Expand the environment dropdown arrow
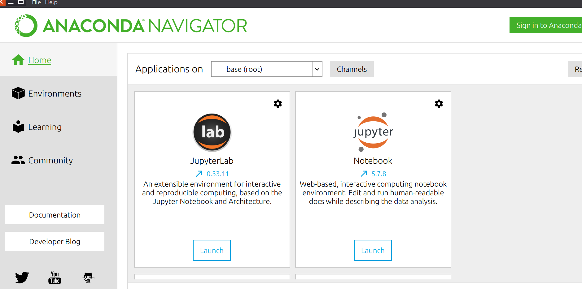This screenshot has width=582, height=289. [x=317, y=69]
